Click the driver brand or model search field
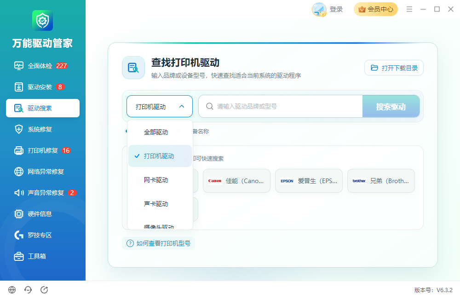 coord(281,106)
